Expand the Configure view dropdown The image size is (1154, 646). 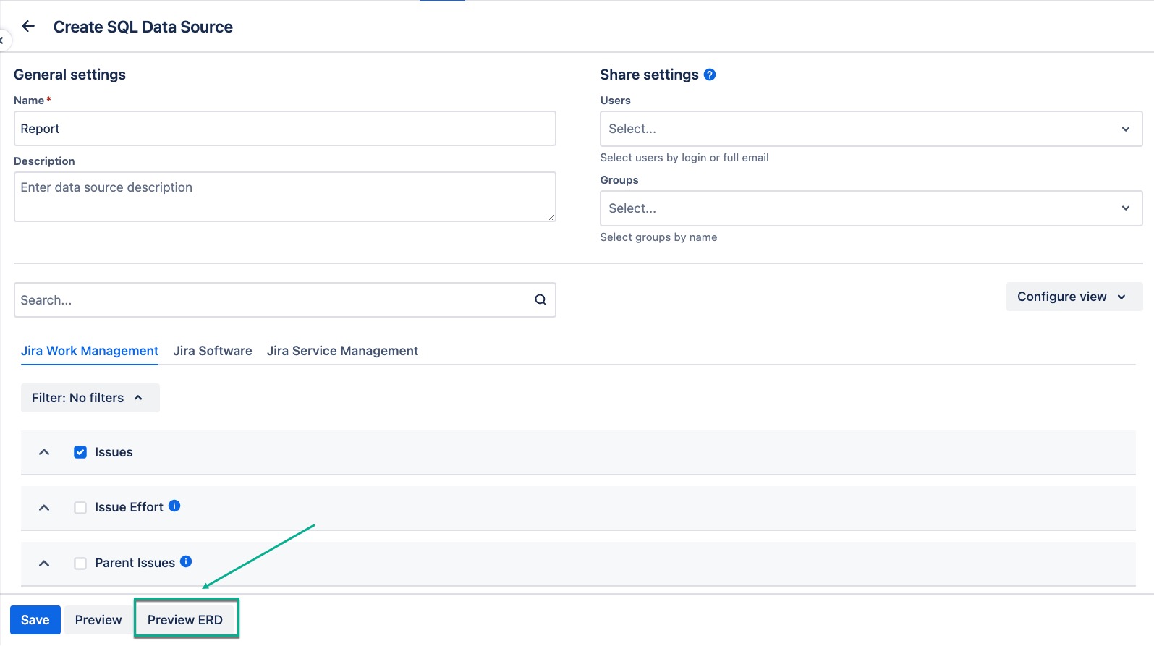(1073, 297)
